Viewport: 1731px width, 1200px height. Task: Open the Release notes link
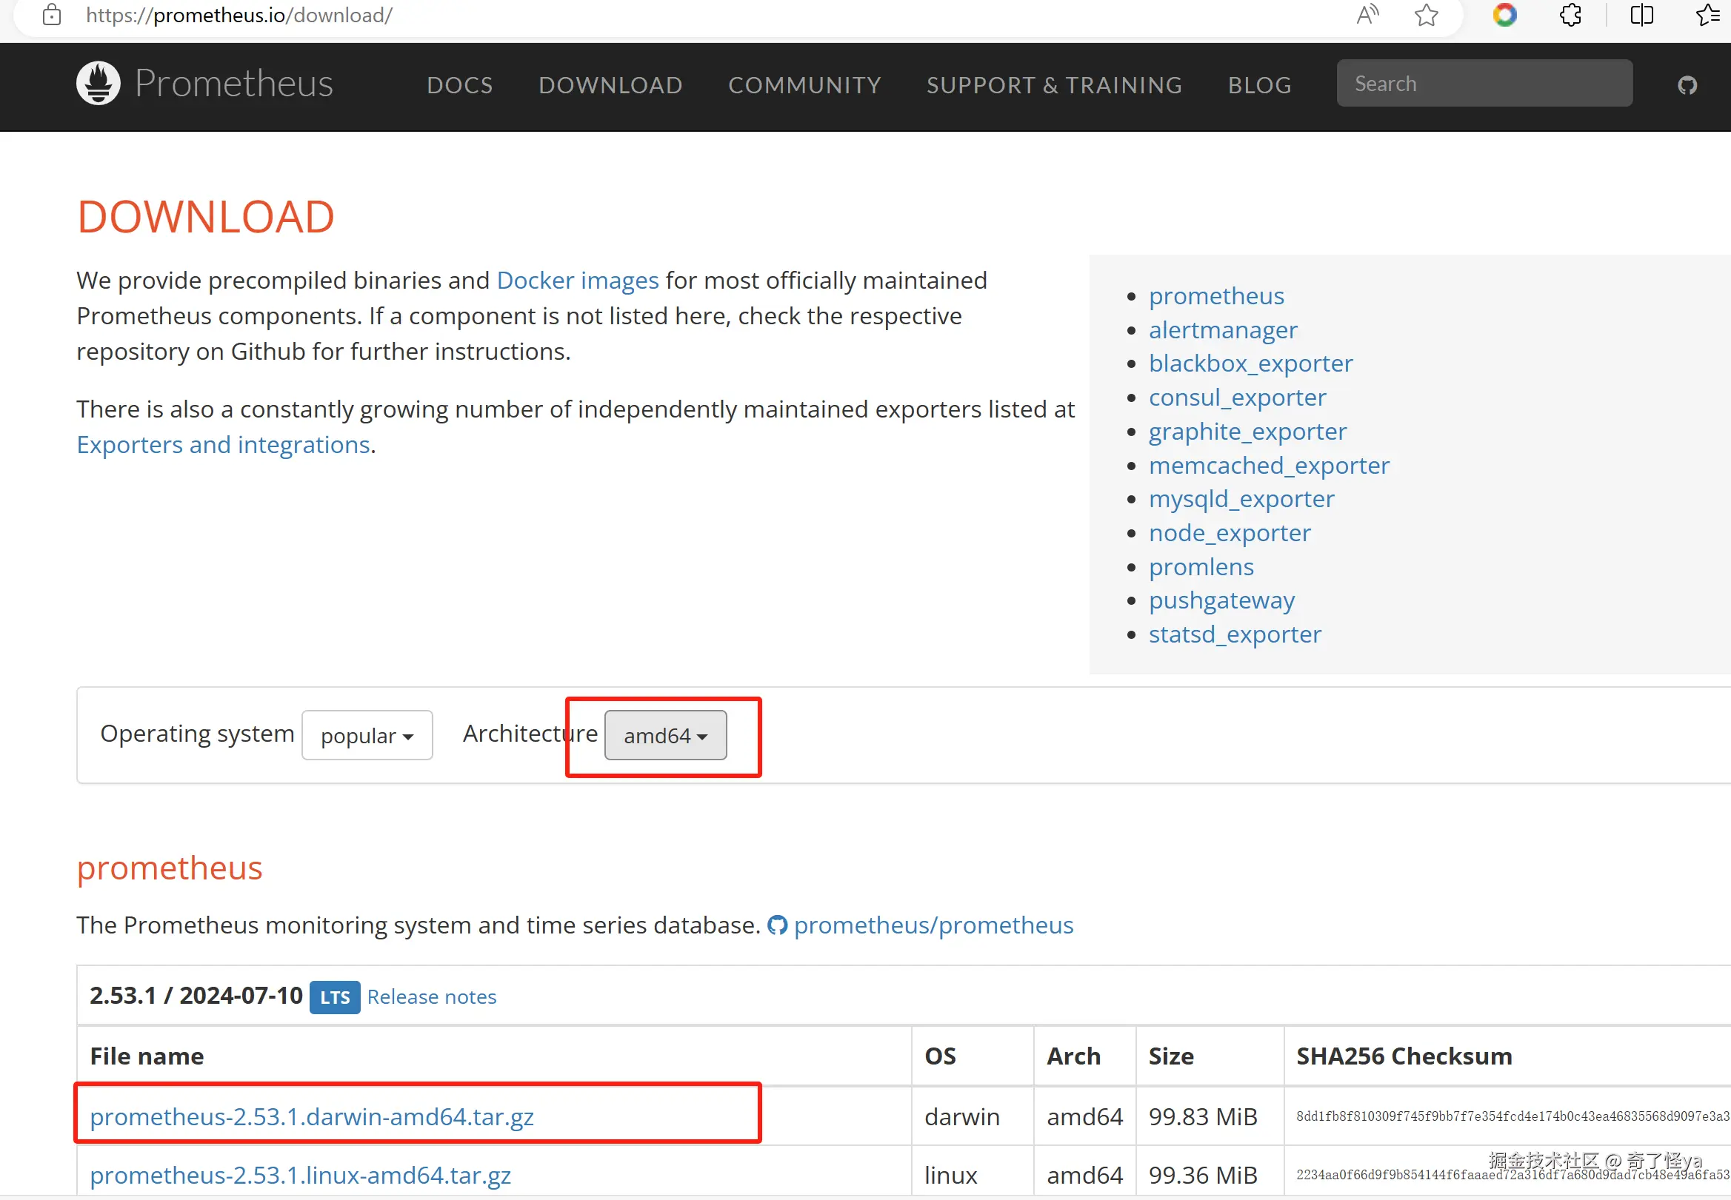click(432, 997)
